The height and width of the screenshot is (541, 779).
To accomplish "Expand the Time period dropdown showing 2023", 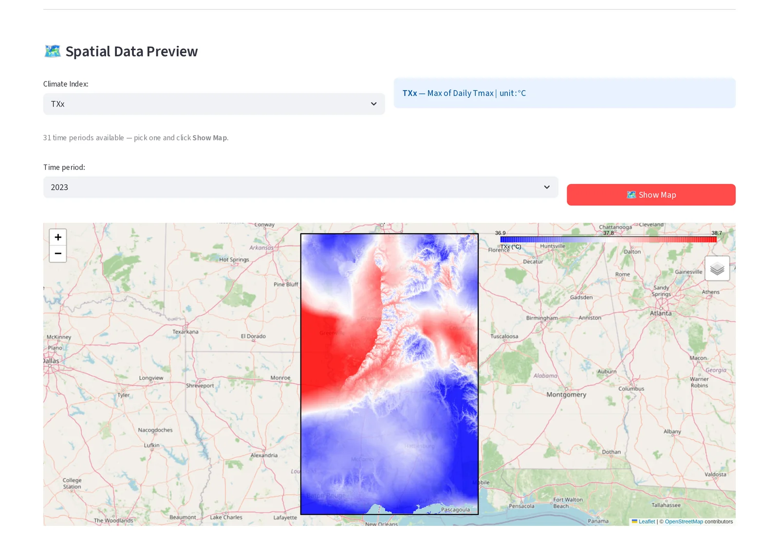I will pyautogui.click(x=300, y=187).
